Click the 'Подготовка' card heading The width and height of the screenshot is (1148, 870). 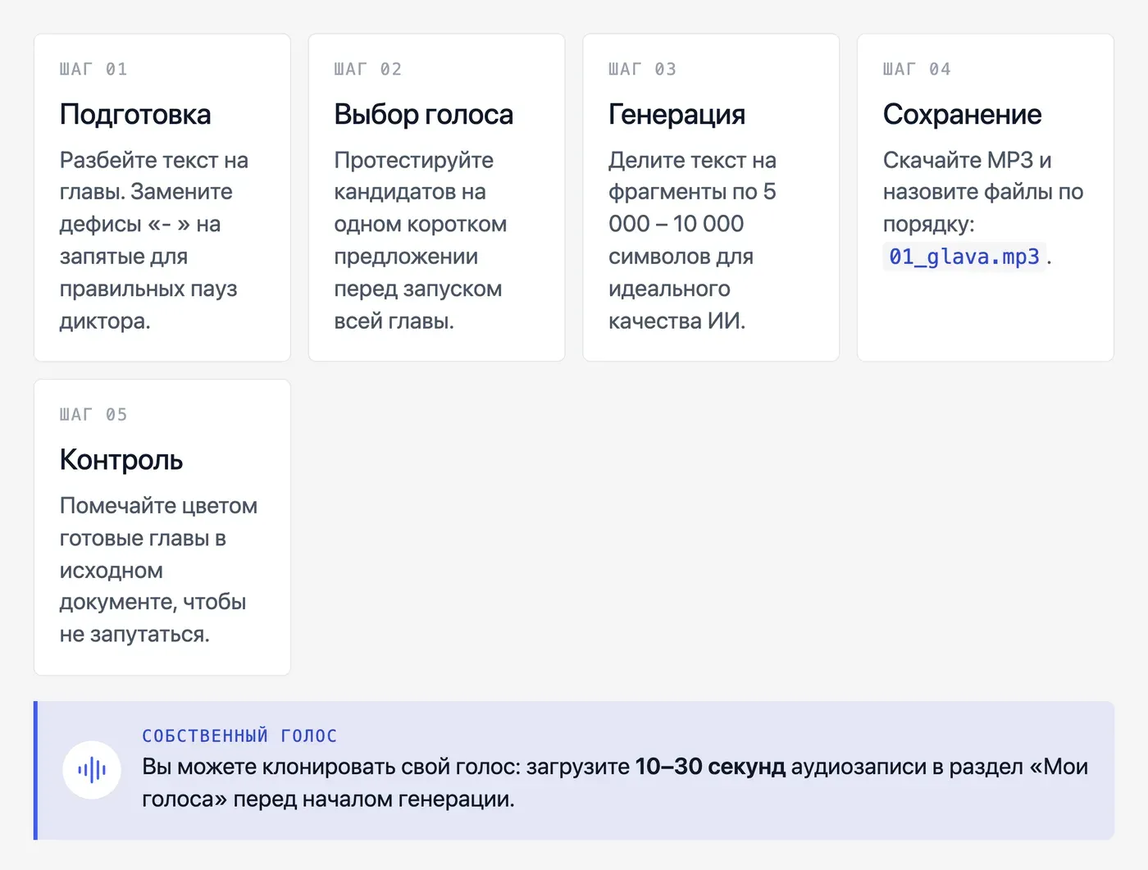coord(135,115)
